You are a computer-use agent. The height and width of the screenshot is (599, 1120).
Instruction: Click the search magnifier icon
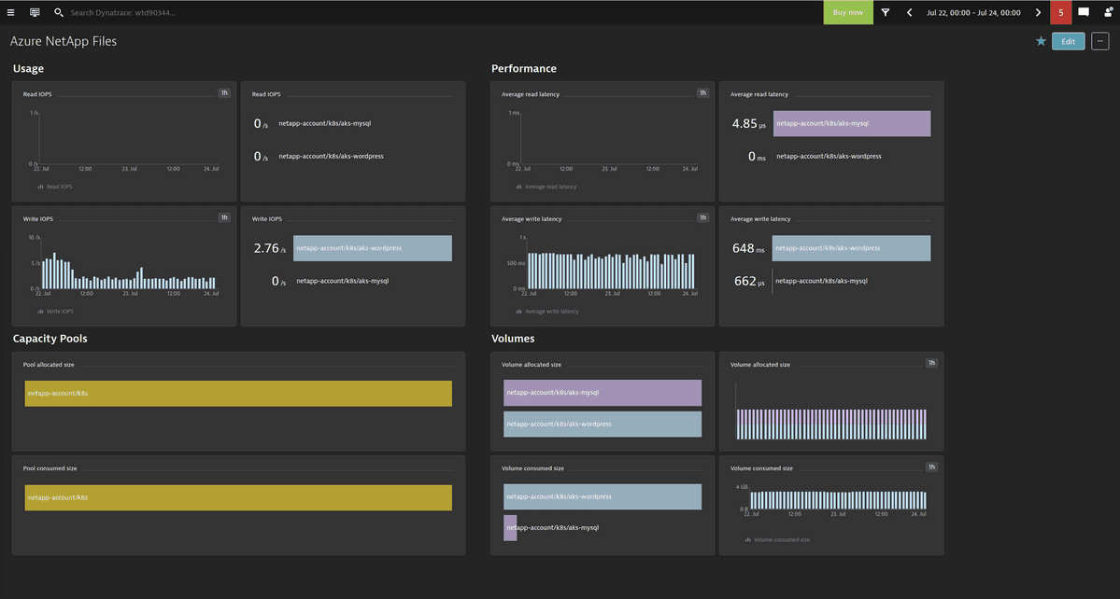[59, 12]
